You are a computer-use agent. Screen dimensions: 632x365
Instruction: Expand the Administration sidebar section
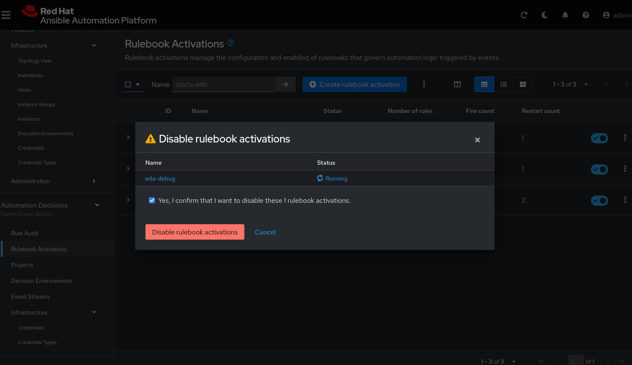[94, 181]
